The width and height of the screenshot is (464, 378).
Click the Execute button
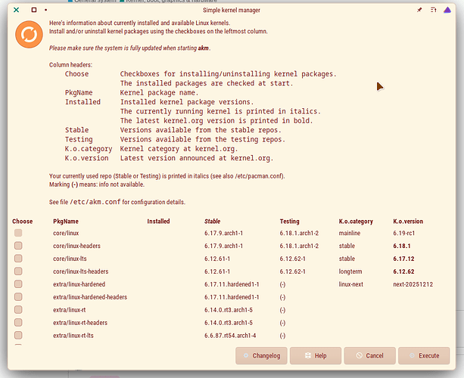point(424,355)
